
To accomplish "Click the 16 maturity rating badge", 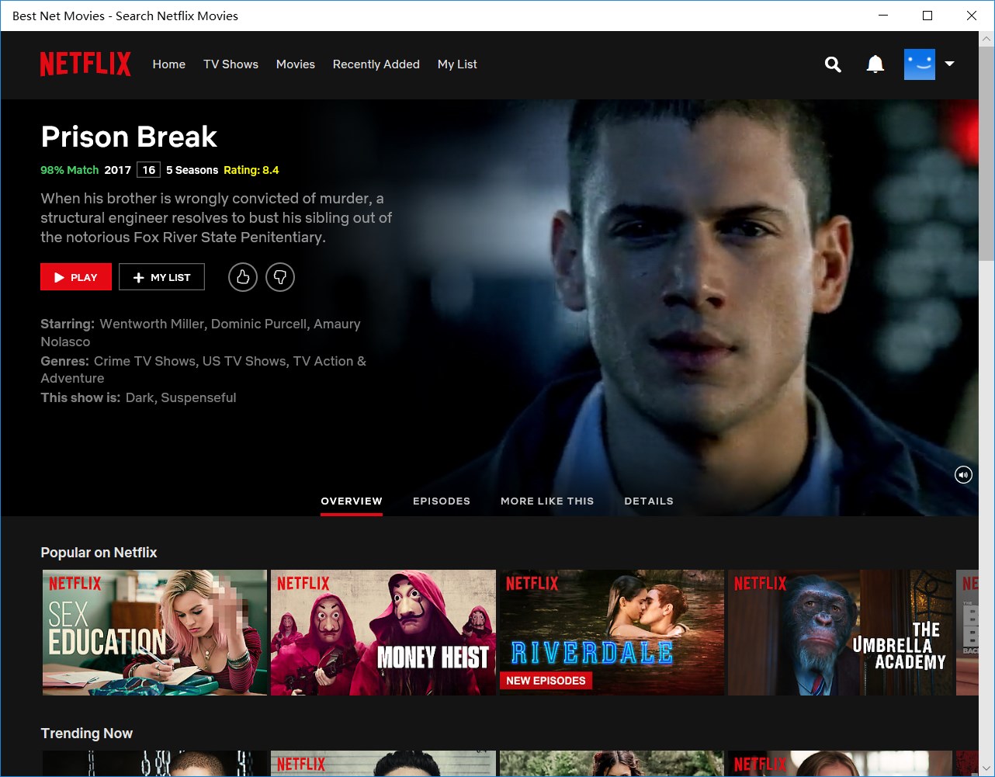I will [148, 170].
